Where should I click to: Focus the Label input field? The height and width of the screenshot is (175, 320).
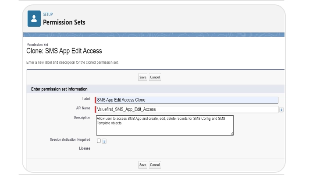click(187, 100)
